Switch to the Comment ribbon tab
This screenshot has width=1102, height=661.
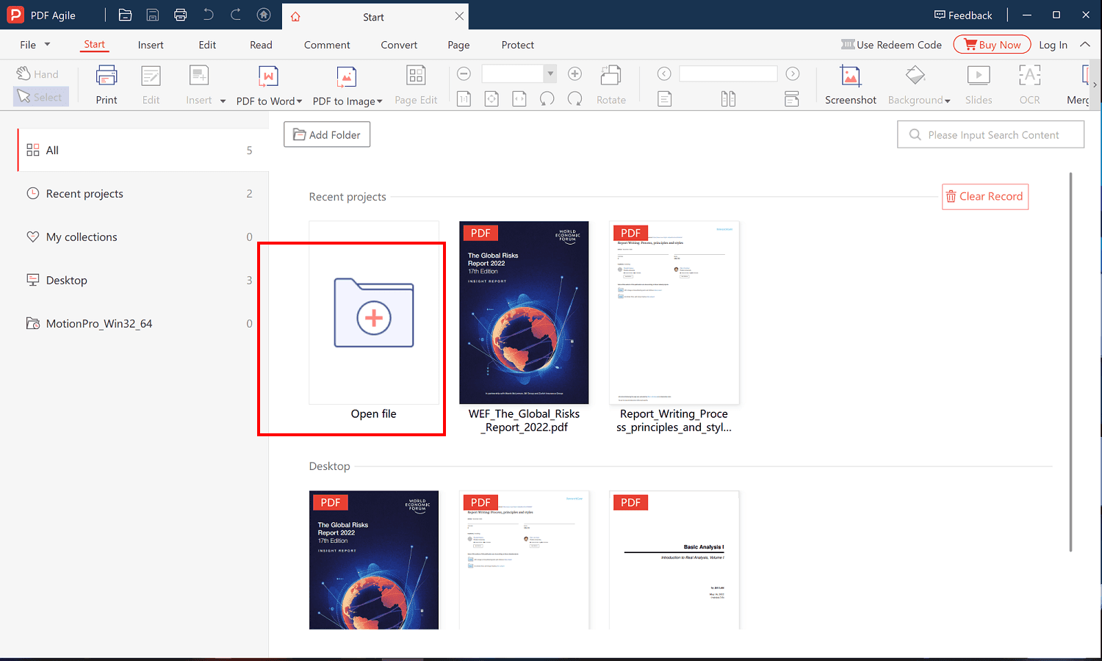(x=327, y=45)
